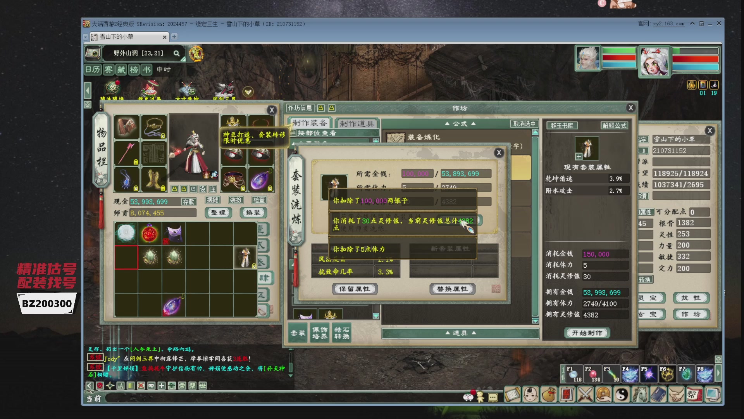Click 存款 deposit button beside cash
The height and width of the screenshot is (419, 744).
[189, 202]
